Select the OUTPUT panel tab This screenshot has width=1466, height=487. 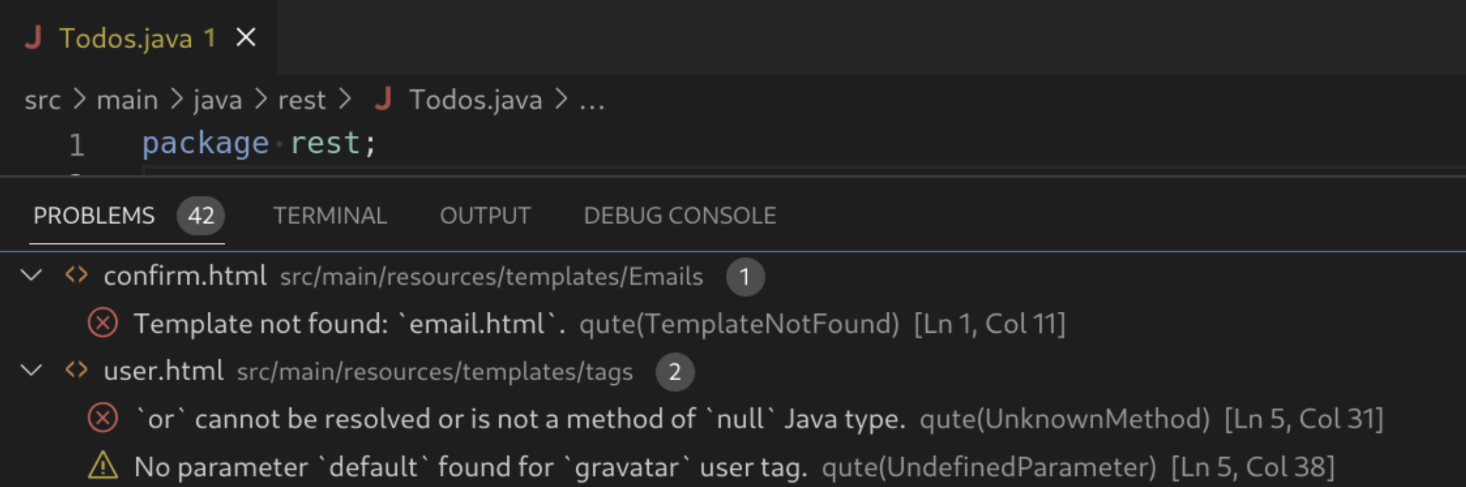coord(484,215)
